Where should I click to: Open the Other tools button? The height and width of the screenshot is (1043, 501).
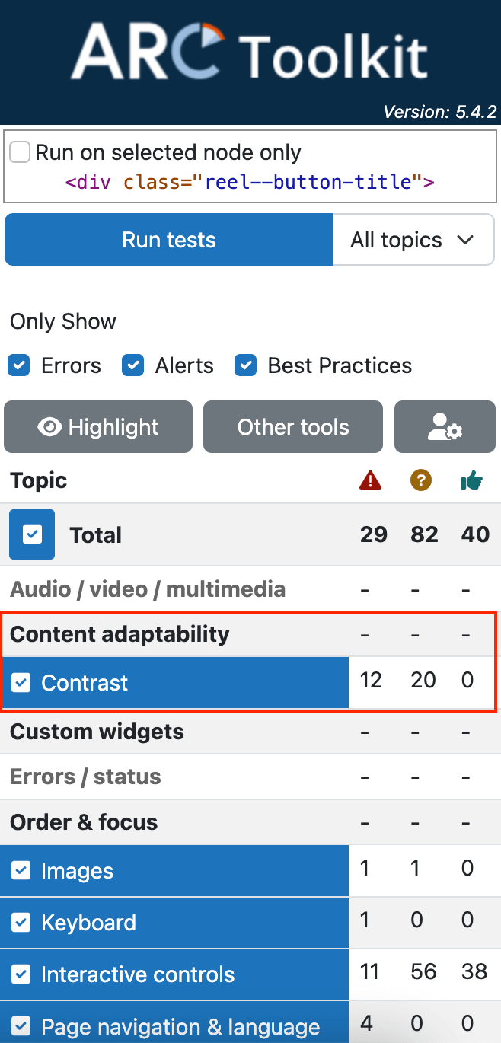[x=293, y=427]
